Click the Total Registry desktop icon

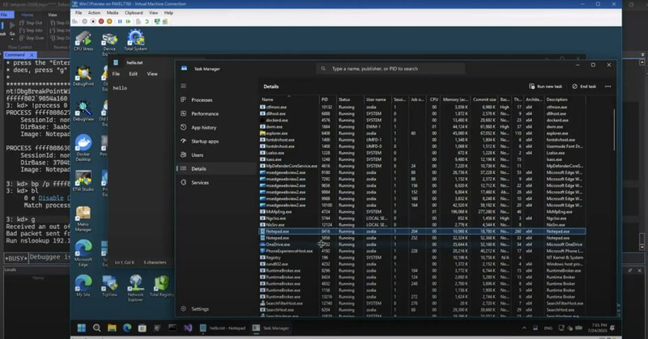161,286
